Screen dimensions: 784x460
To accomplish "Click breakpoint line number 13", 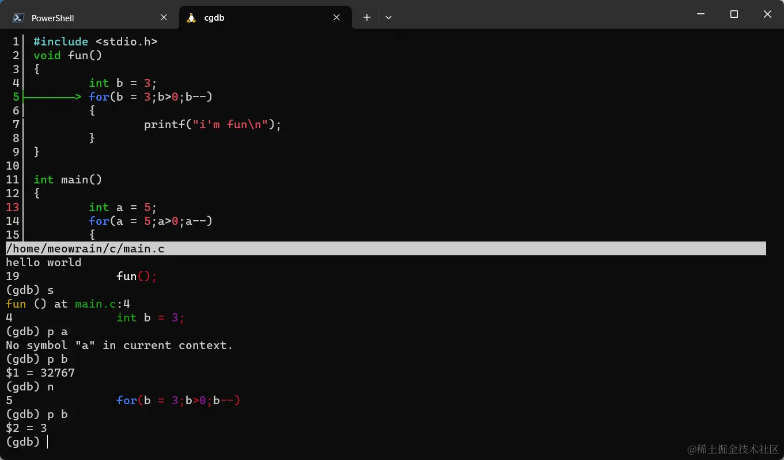I will click(13, 207).
